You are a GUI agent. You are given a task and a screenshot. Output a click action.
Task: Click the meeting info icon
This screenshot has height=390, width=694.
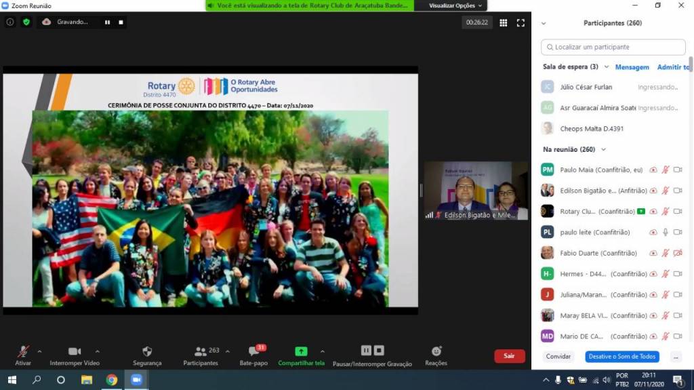10,22
